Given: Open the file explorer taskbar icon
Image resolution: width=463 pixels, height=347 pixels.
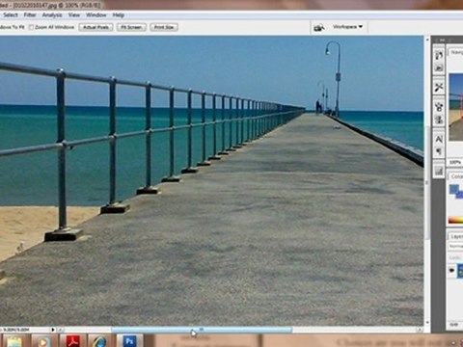Looking at the screenshot, I should point(14,341).
